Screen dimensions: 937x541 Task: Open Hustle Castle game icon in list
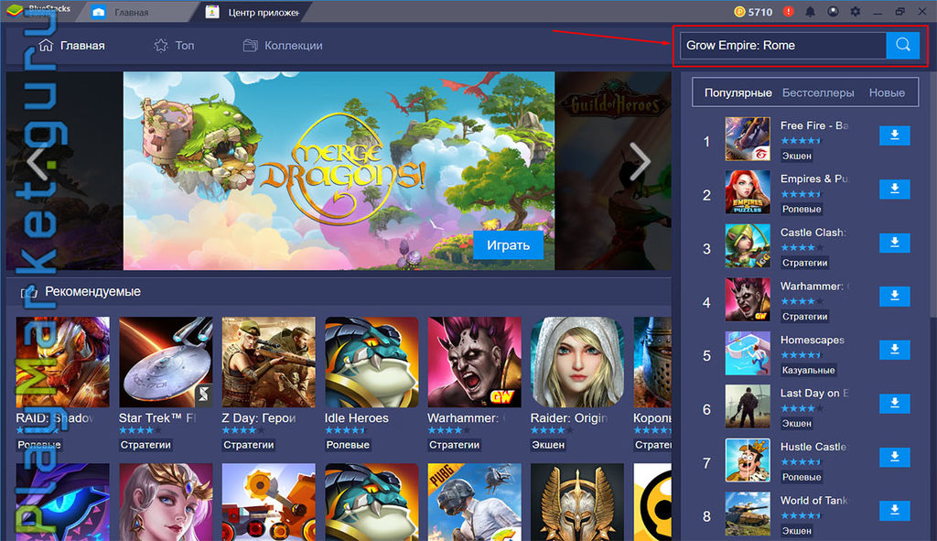point(748,460)
